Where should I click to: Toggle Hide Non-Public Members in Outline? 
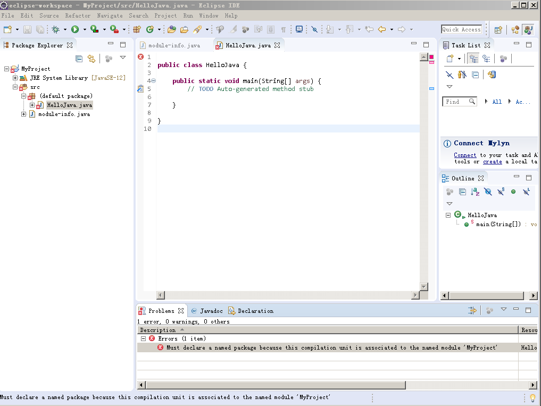click(513, 192)
